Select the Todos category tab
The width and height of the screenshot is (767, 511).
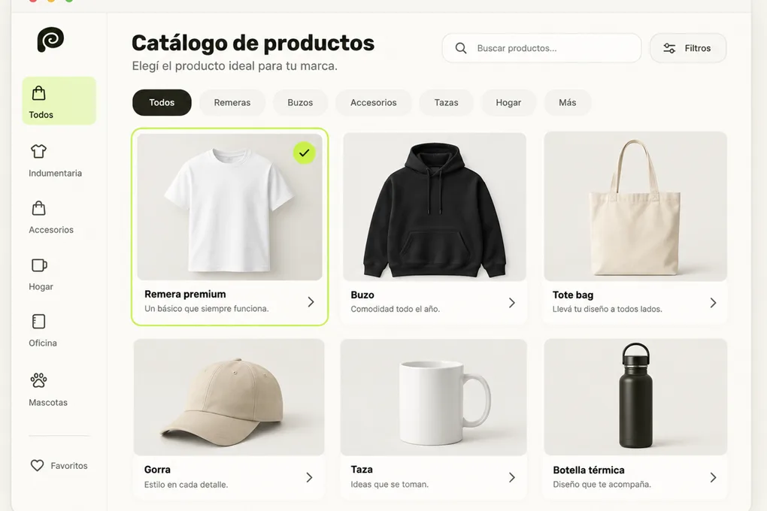(x=162, y=103)
